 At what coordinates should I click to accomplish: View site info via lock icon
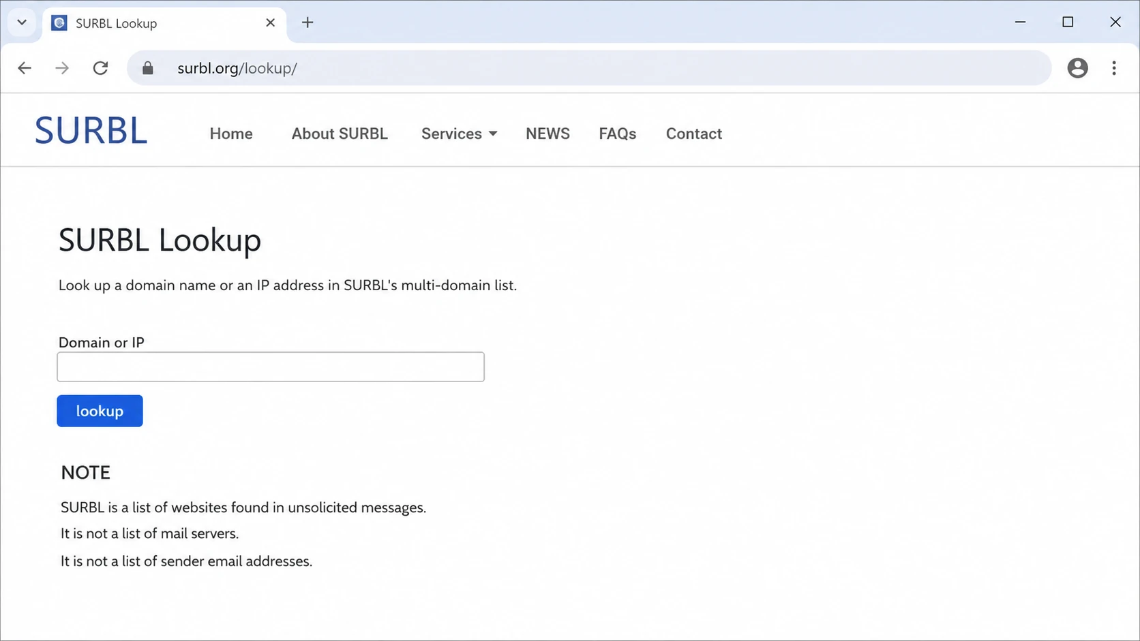click(x=148, y=68)
